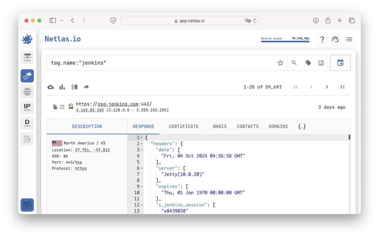Screen dimensions: 379x238
Task: Star the current search query as favorite
Action: click(280, 63)
